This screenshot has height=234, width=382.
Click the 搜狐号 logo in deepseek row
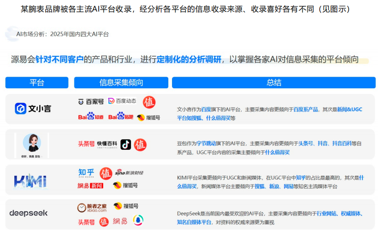point(126,206)
